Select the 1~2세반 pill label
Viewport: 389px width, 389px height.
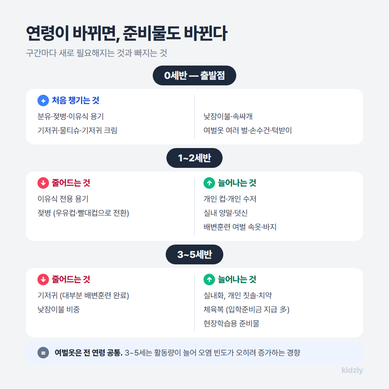194,158
